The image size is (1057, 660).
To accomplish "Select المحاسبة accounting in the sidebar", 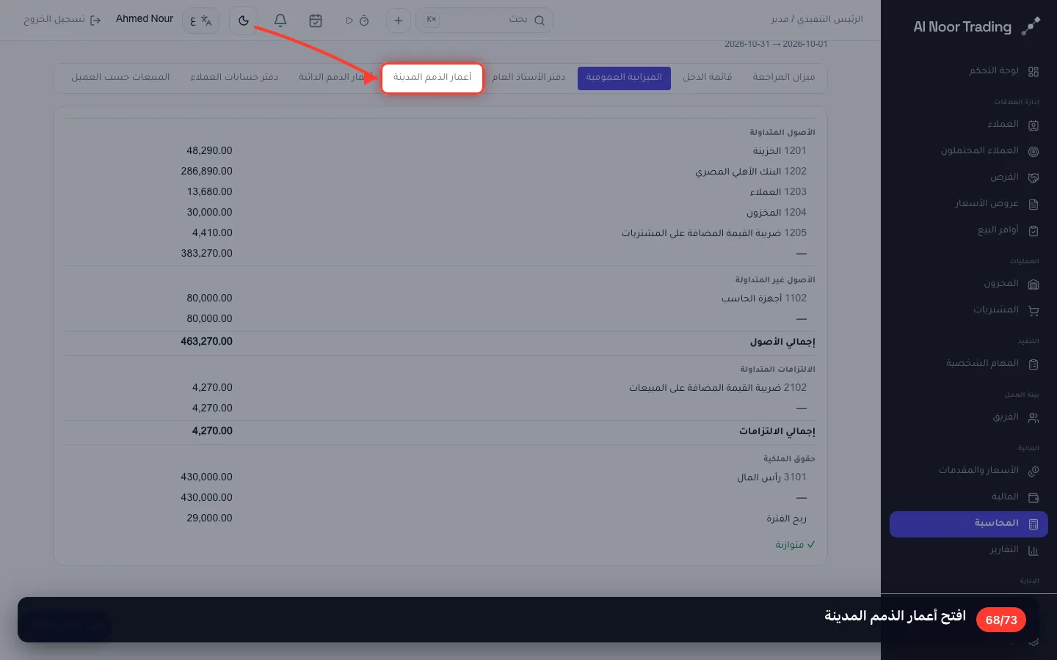I will click(x=969, y=524).
